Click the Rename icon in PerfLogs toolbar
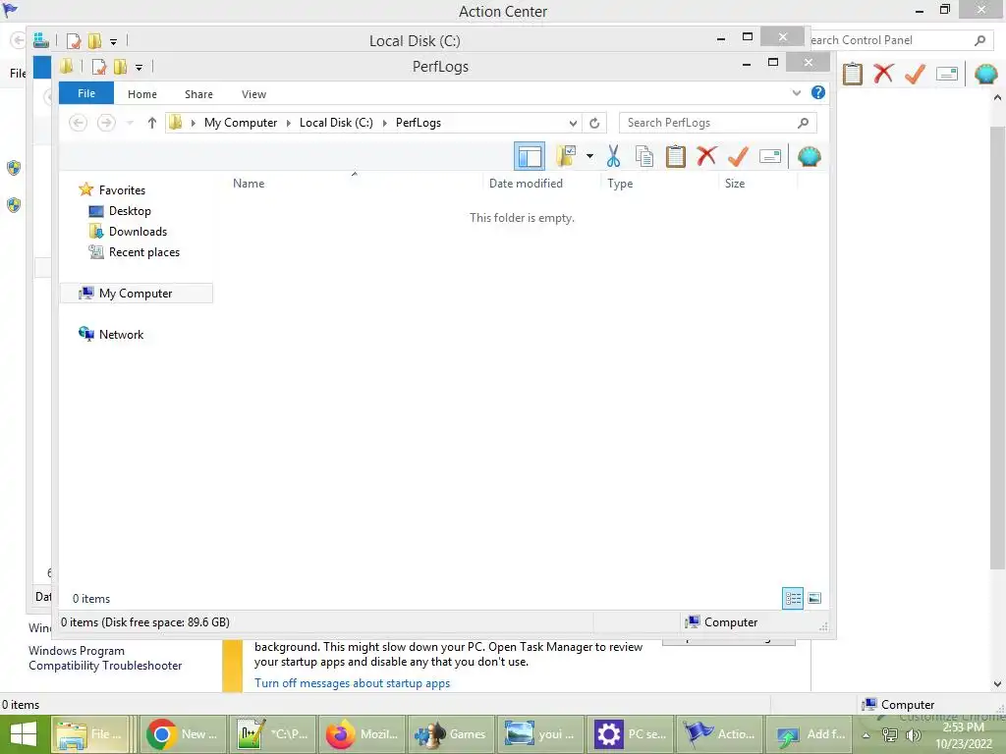This screenshot has width=1006, height=754. [770, 156]
